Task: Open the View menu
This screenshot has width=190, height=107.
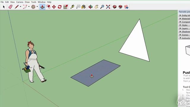Action: 12,2
